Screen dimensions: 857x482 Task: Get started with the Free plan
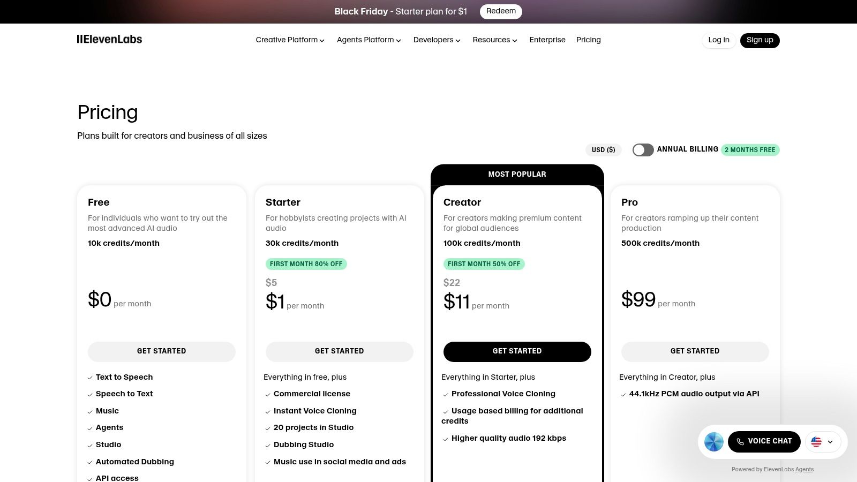pyautogui.click(x=161, y=351)
